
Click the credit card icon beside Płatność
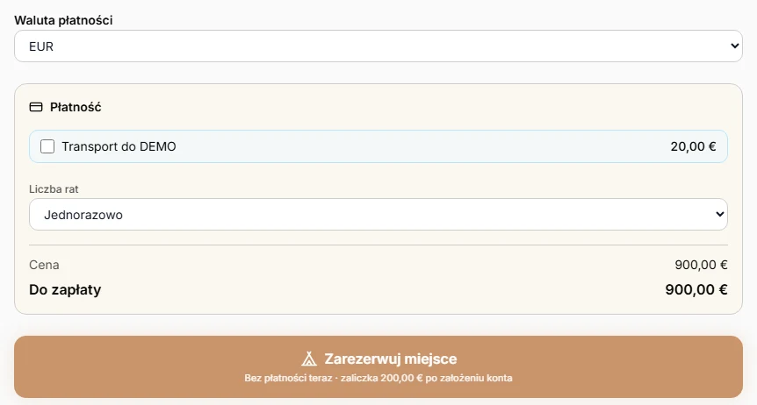pos(36,107)
